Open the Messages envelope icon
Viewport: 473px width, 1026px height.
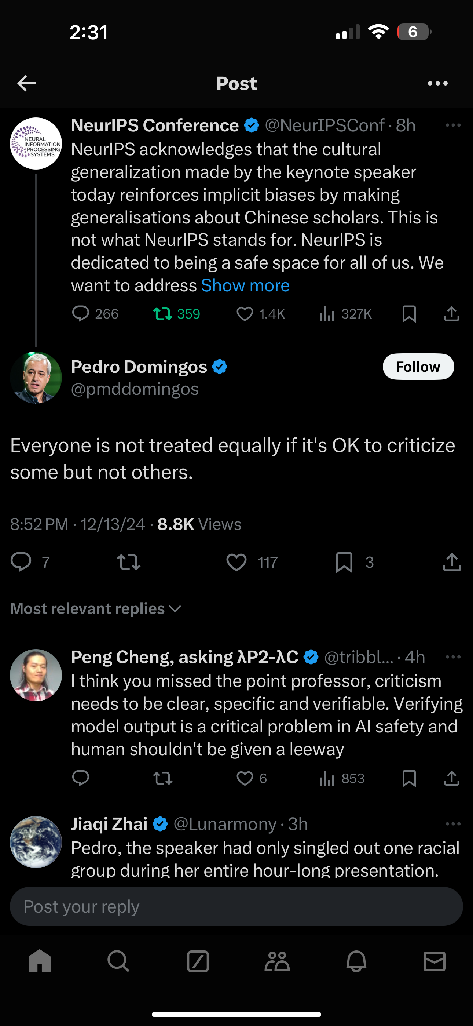coord(434,961)
